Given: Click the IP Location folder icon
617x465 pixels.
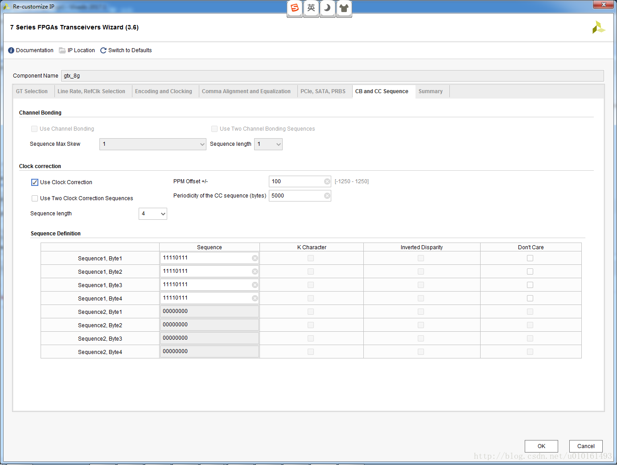Looking at the screenshot, I should [62, 50].
